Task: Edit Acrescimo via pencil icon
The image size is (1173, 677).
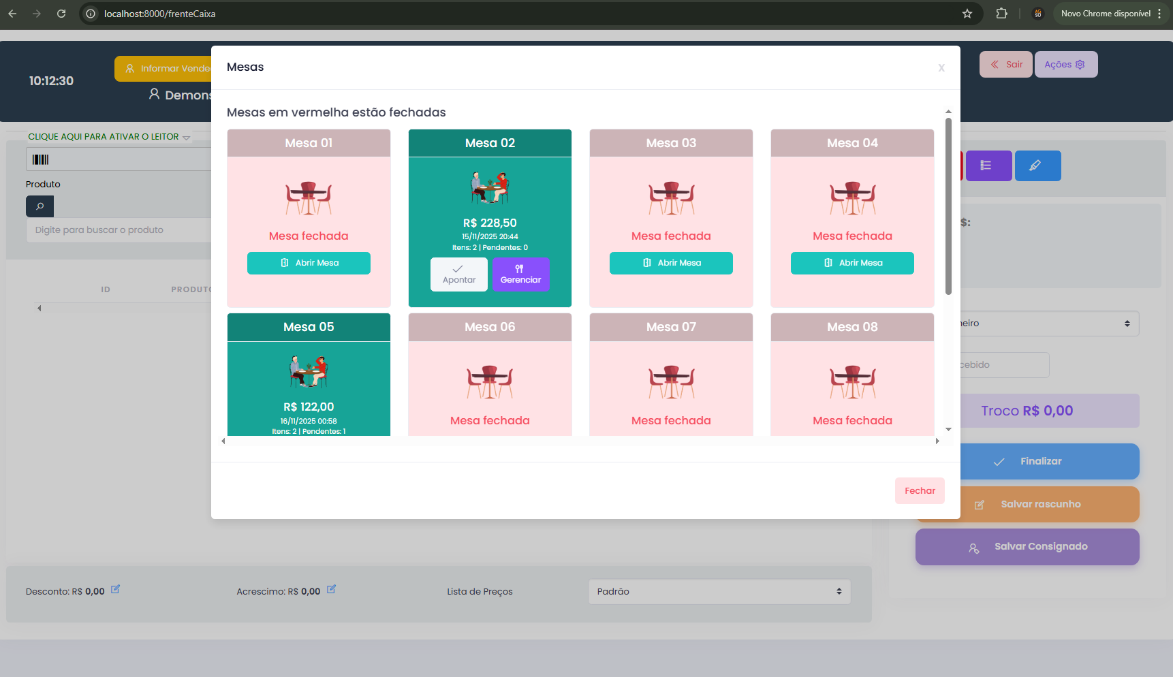Action: [x=331, y=589]
